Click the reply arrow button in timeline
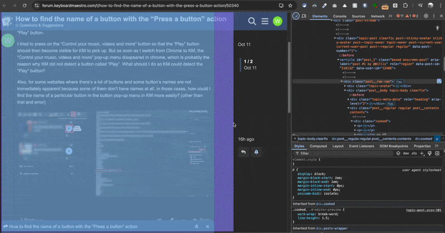Viewport: 445px width, 233px height. pos(243,152)
